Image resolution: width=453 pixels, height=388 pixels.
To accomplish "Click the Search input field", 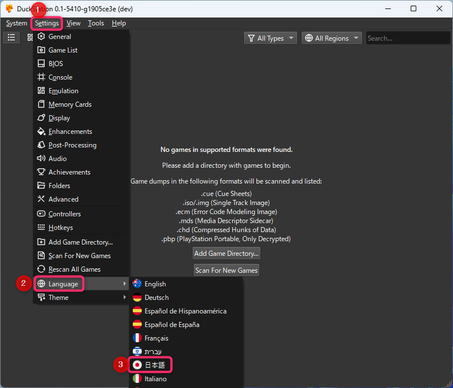I will click(408, 38).
